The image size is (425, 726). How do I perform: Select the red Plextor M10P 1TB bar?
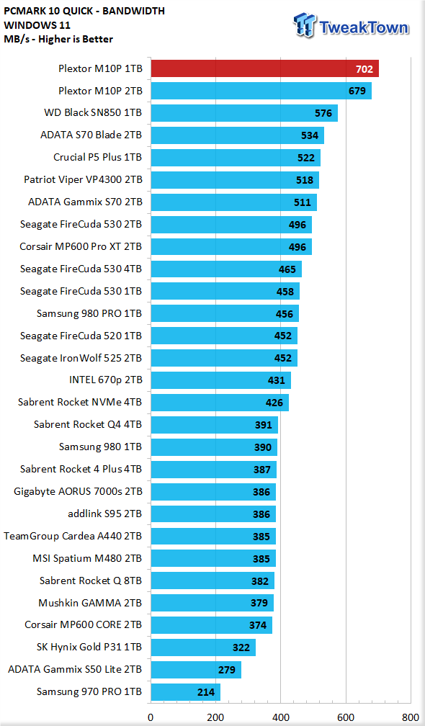[265, 69]
